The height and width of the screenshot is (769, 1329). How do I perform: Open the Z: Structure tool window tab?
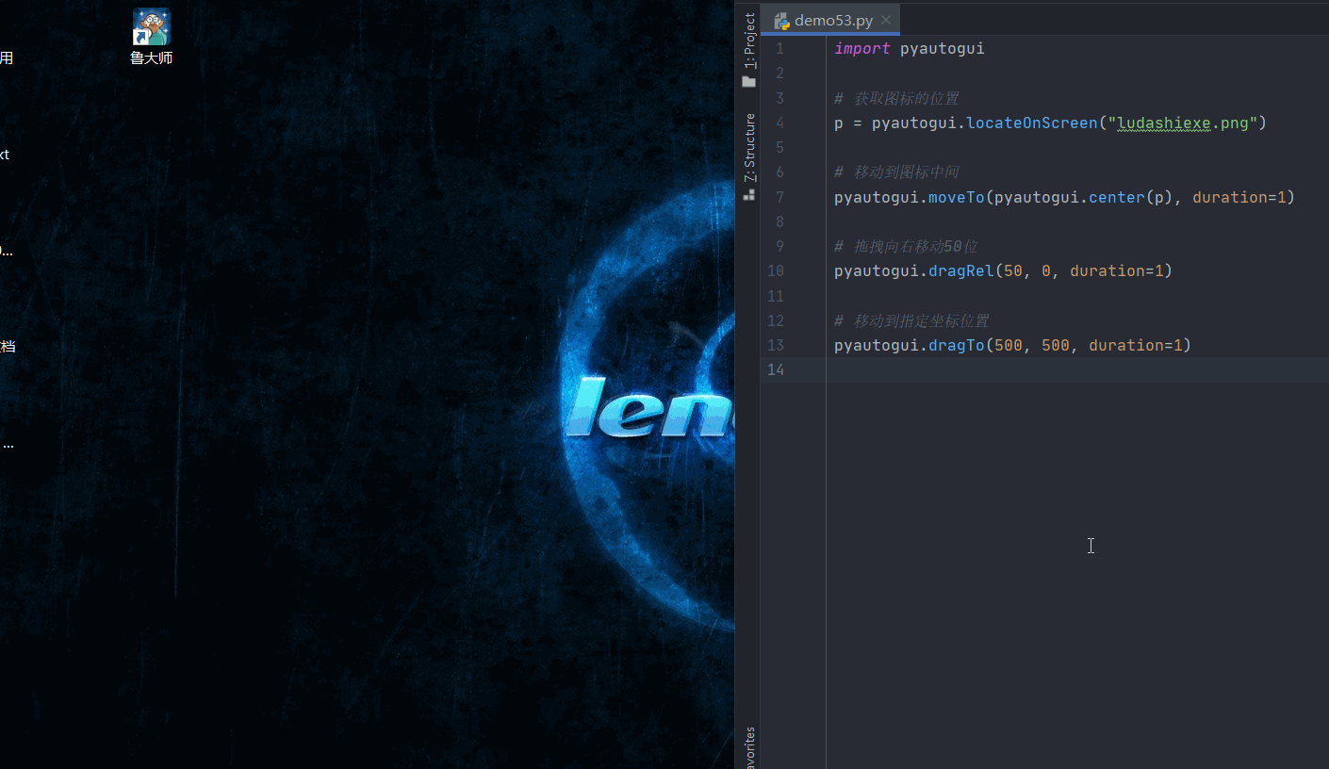[749, 147]
